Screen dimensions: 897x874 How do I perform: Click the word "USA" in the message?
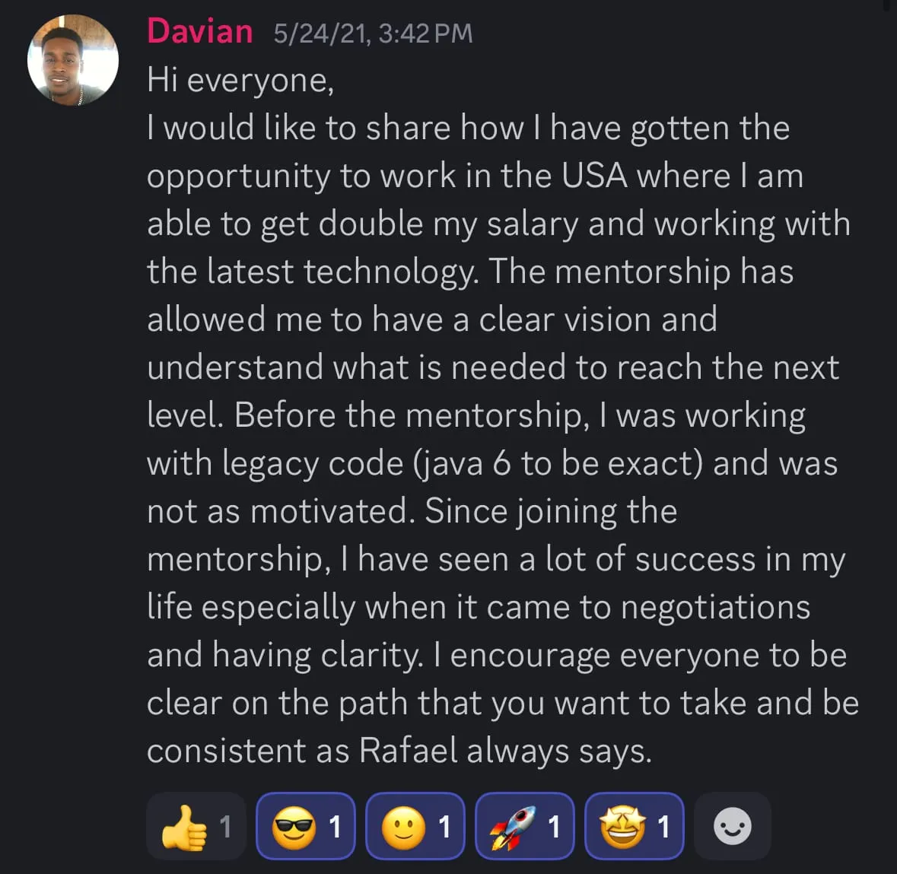click(x=594, y=176)
